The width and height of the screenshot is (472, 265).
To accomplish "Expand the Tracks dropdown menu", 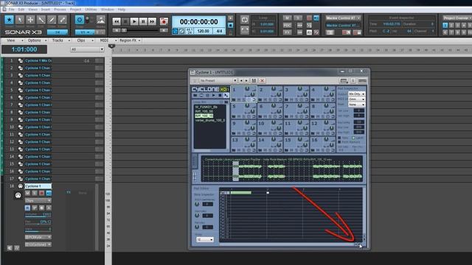I will (60, 40).
